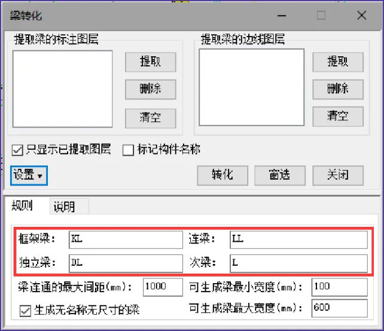The width and height of the screenshot is (384, 331).
Task: Click 提取 button for 标注图层 list
Action: [x=150, y=62]
